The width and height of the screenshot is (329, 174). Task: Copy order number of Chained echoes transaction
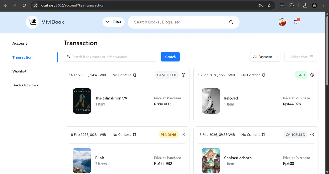pos(264,134)
